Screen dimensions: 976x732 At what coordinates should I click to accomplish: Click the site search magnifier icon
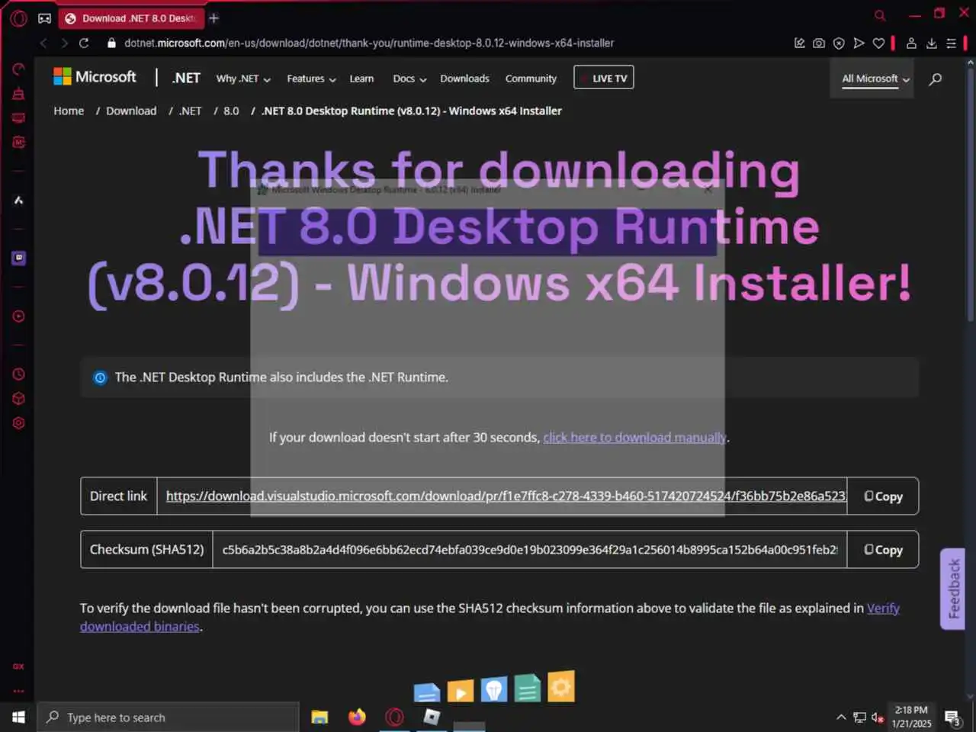935,79
